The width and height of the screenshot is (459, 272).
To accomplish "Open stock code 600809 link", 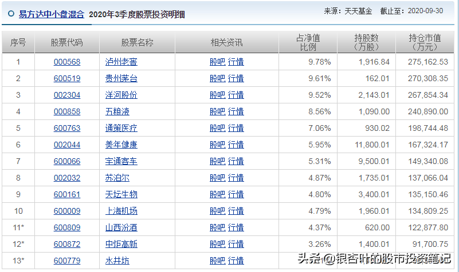I will coord(67,227).
